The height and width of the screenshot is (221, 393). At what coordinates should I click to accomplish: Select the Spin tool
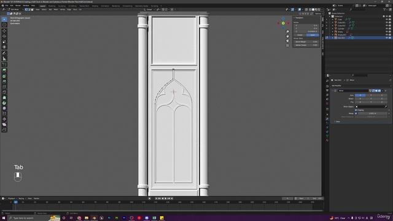4,103
